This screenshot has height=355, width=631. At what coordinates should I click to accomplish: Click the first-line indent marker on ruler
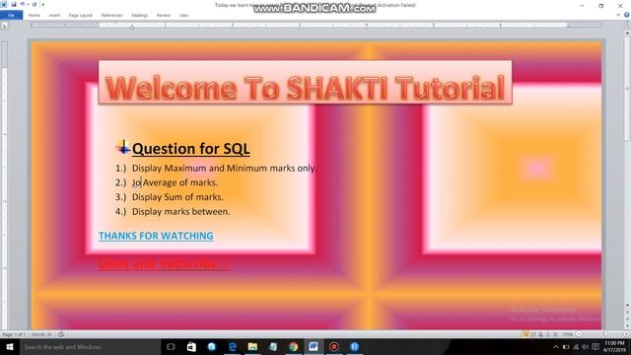pos(115,23)
